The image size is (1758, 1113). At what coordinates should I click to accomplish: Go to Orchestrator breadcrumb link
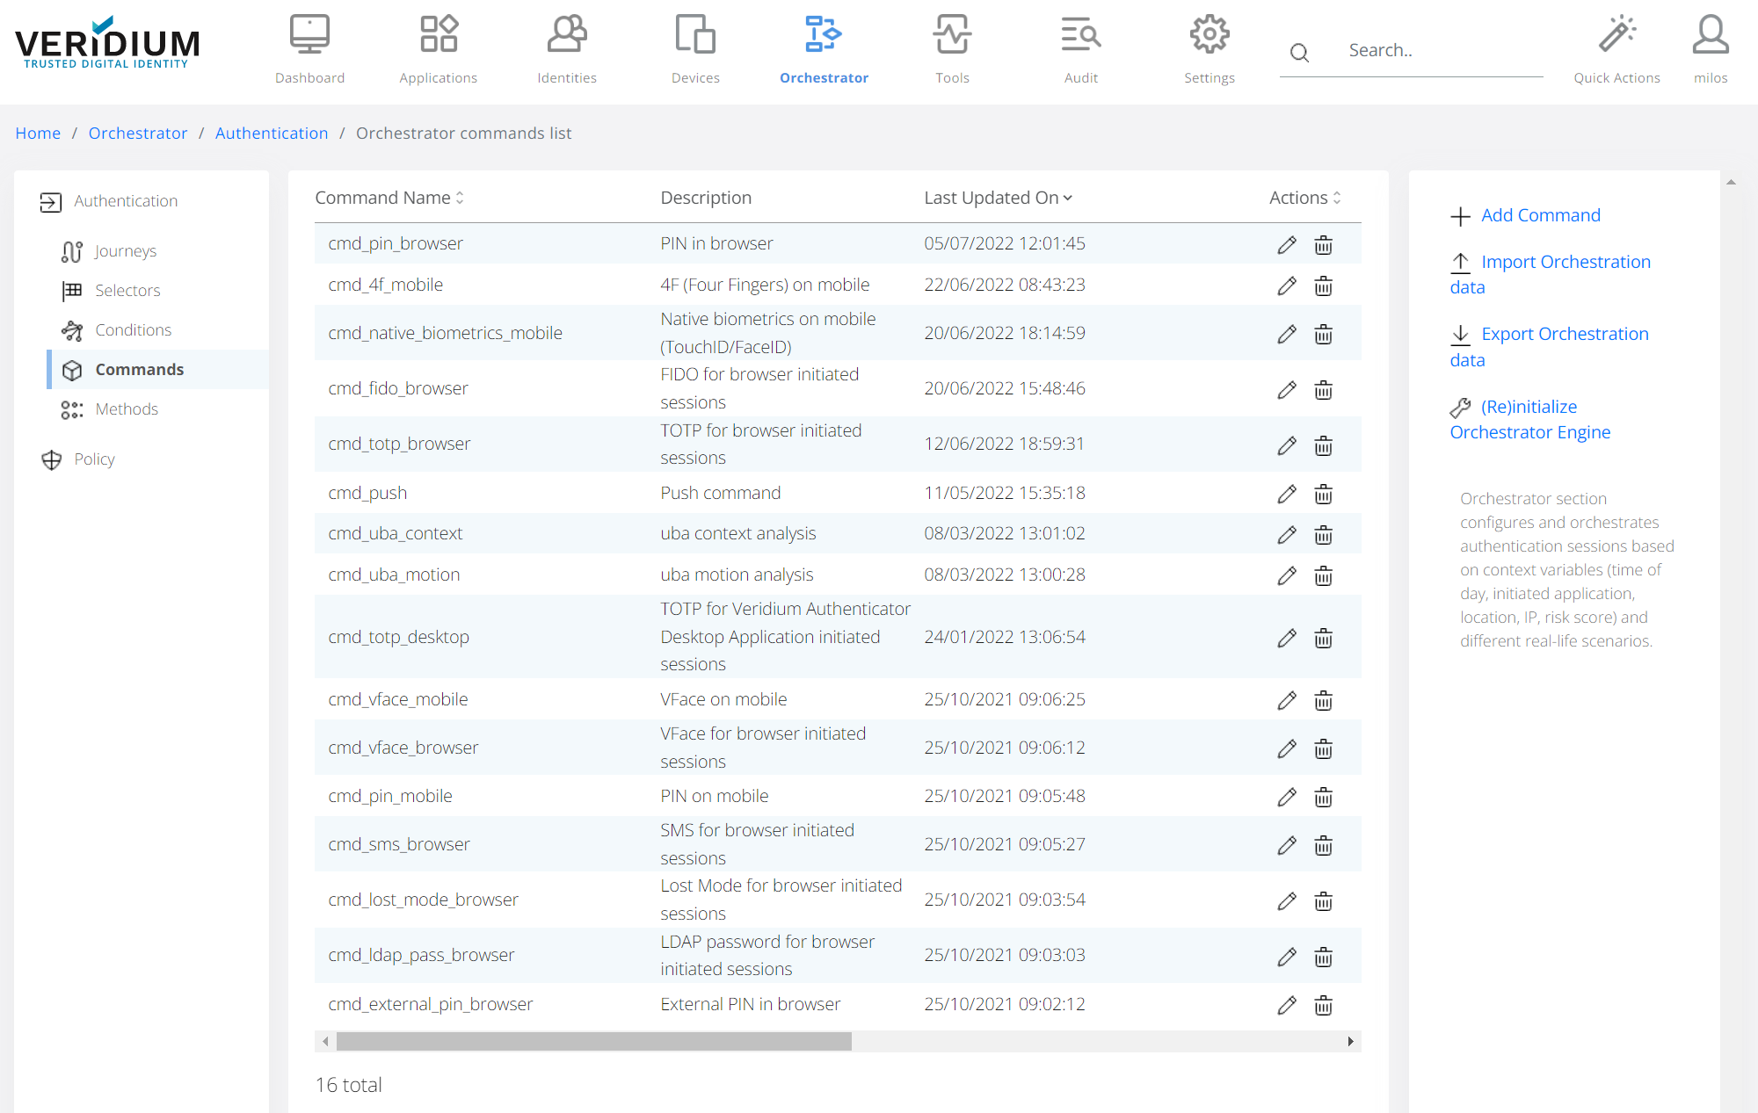pyautogui.click(x=138, y=133)
